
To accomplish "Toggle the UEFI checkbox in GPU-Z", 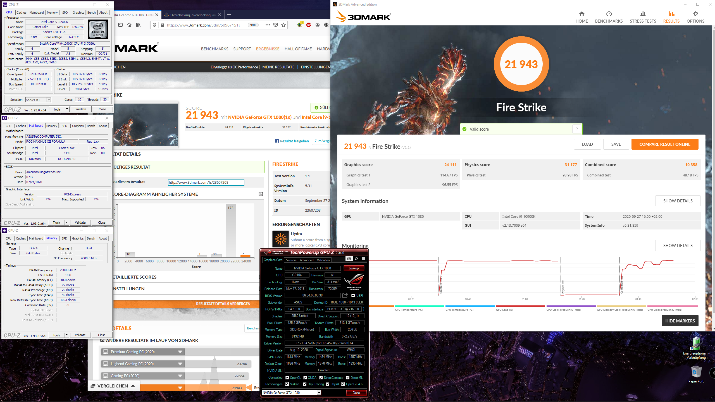I will 353,295.
